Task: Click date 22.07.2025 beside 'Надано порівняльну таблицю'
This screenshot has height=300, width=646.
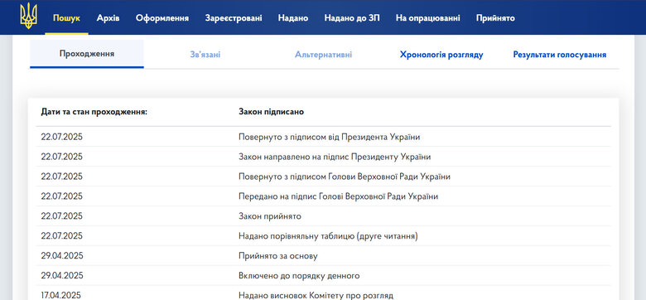Action: tap(62, 235)
